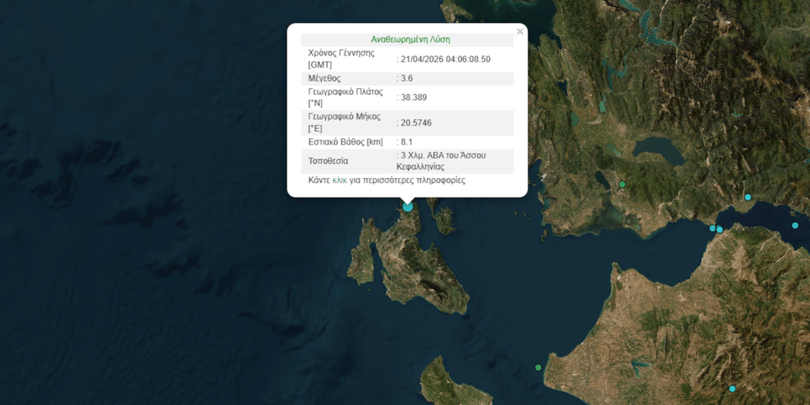Click the latitude value 38.389
The height and width of the screenshot is (405, 810).
(x=414, y=97)
